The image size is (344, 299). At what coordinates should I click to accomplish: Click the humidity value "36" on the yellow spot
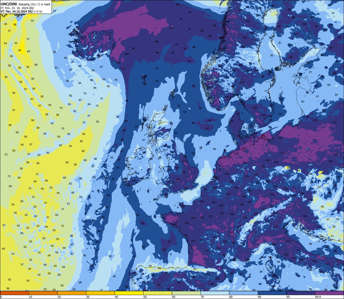[x=288, y=168]
